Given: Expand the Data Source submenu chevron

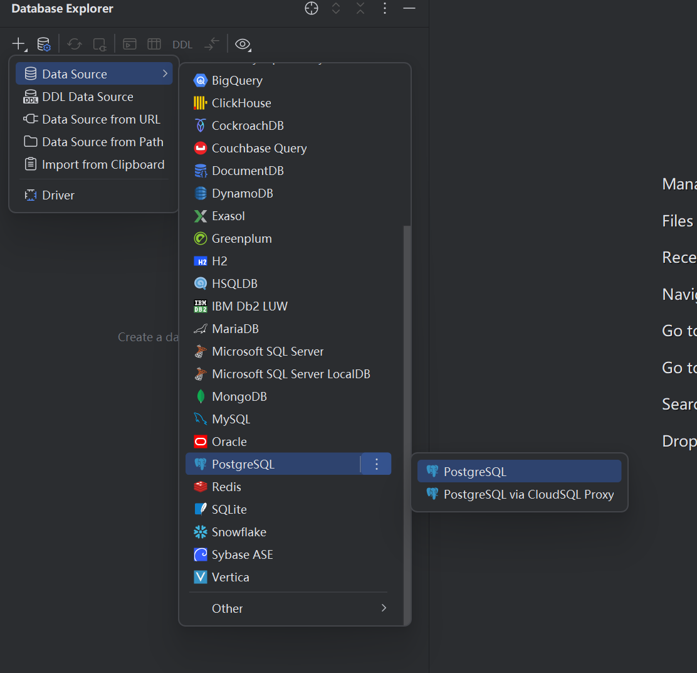Looking at the screenshot, I should point(165,73).
